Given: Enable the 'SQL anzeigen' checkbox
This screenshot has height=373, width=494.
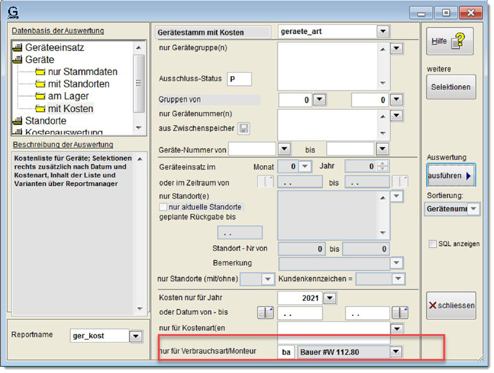Looking at the screenshot, I should click(x=433, y=244).
